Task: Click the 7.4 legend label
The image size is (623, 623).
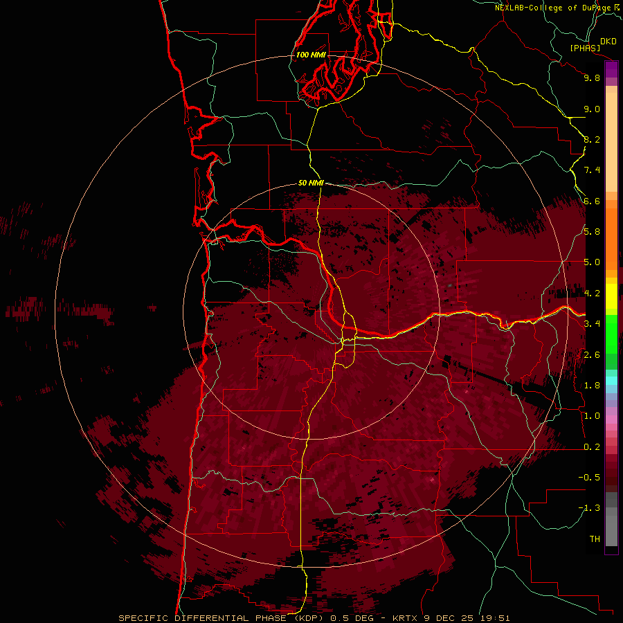Action: click(592, 170)
